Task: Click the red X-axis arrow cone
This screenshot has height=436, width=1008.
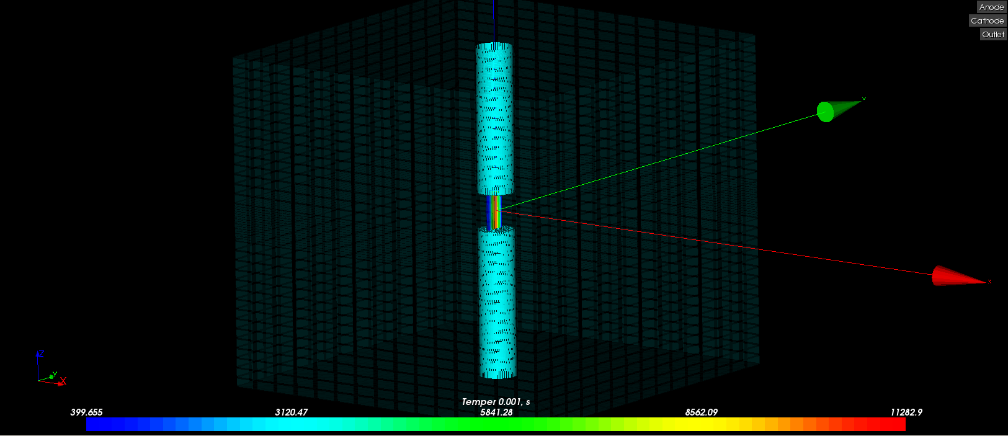Action: point(955,277)
